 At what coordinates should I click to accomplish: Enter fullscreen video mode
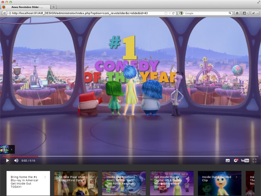[x=254, y=160]
